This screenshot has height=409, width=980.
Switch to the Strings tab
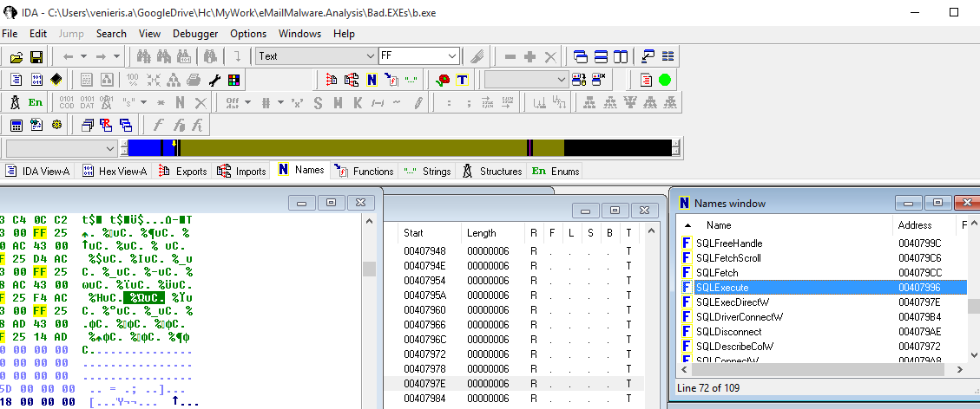[428, 171]
